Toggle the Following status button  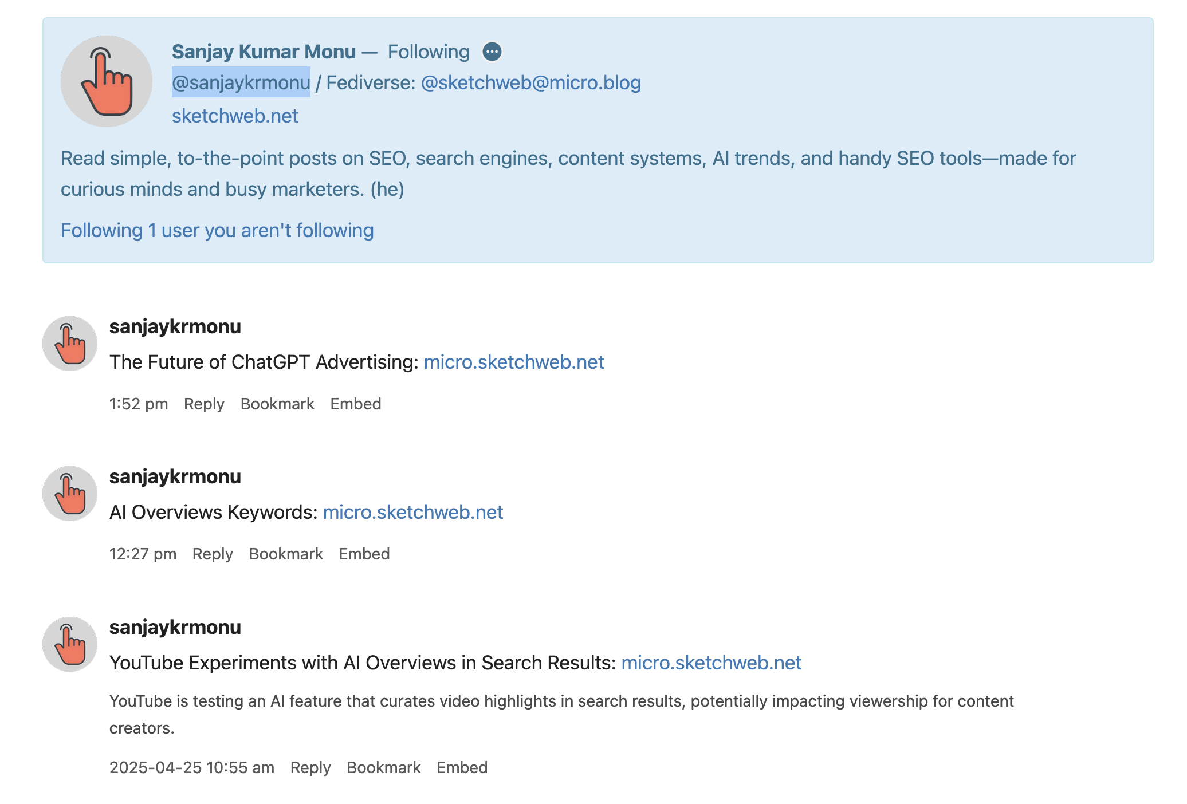(429, 52)
